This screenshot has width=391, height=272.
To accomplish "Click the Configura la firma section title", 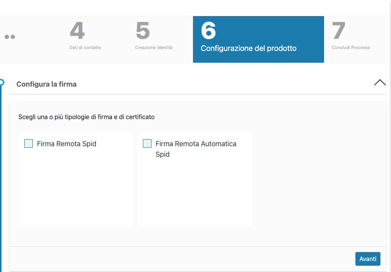I will (47, 84).
